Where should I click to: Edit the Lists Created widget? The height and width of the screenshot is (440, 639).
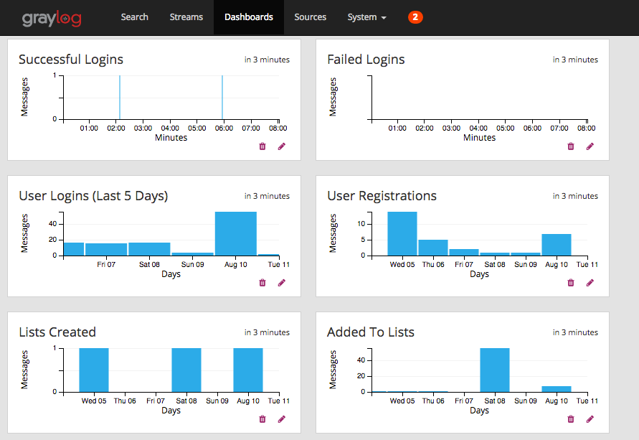282,418
